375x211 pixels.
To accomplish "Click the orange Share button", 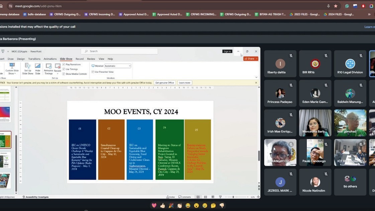I will (251, 59).
